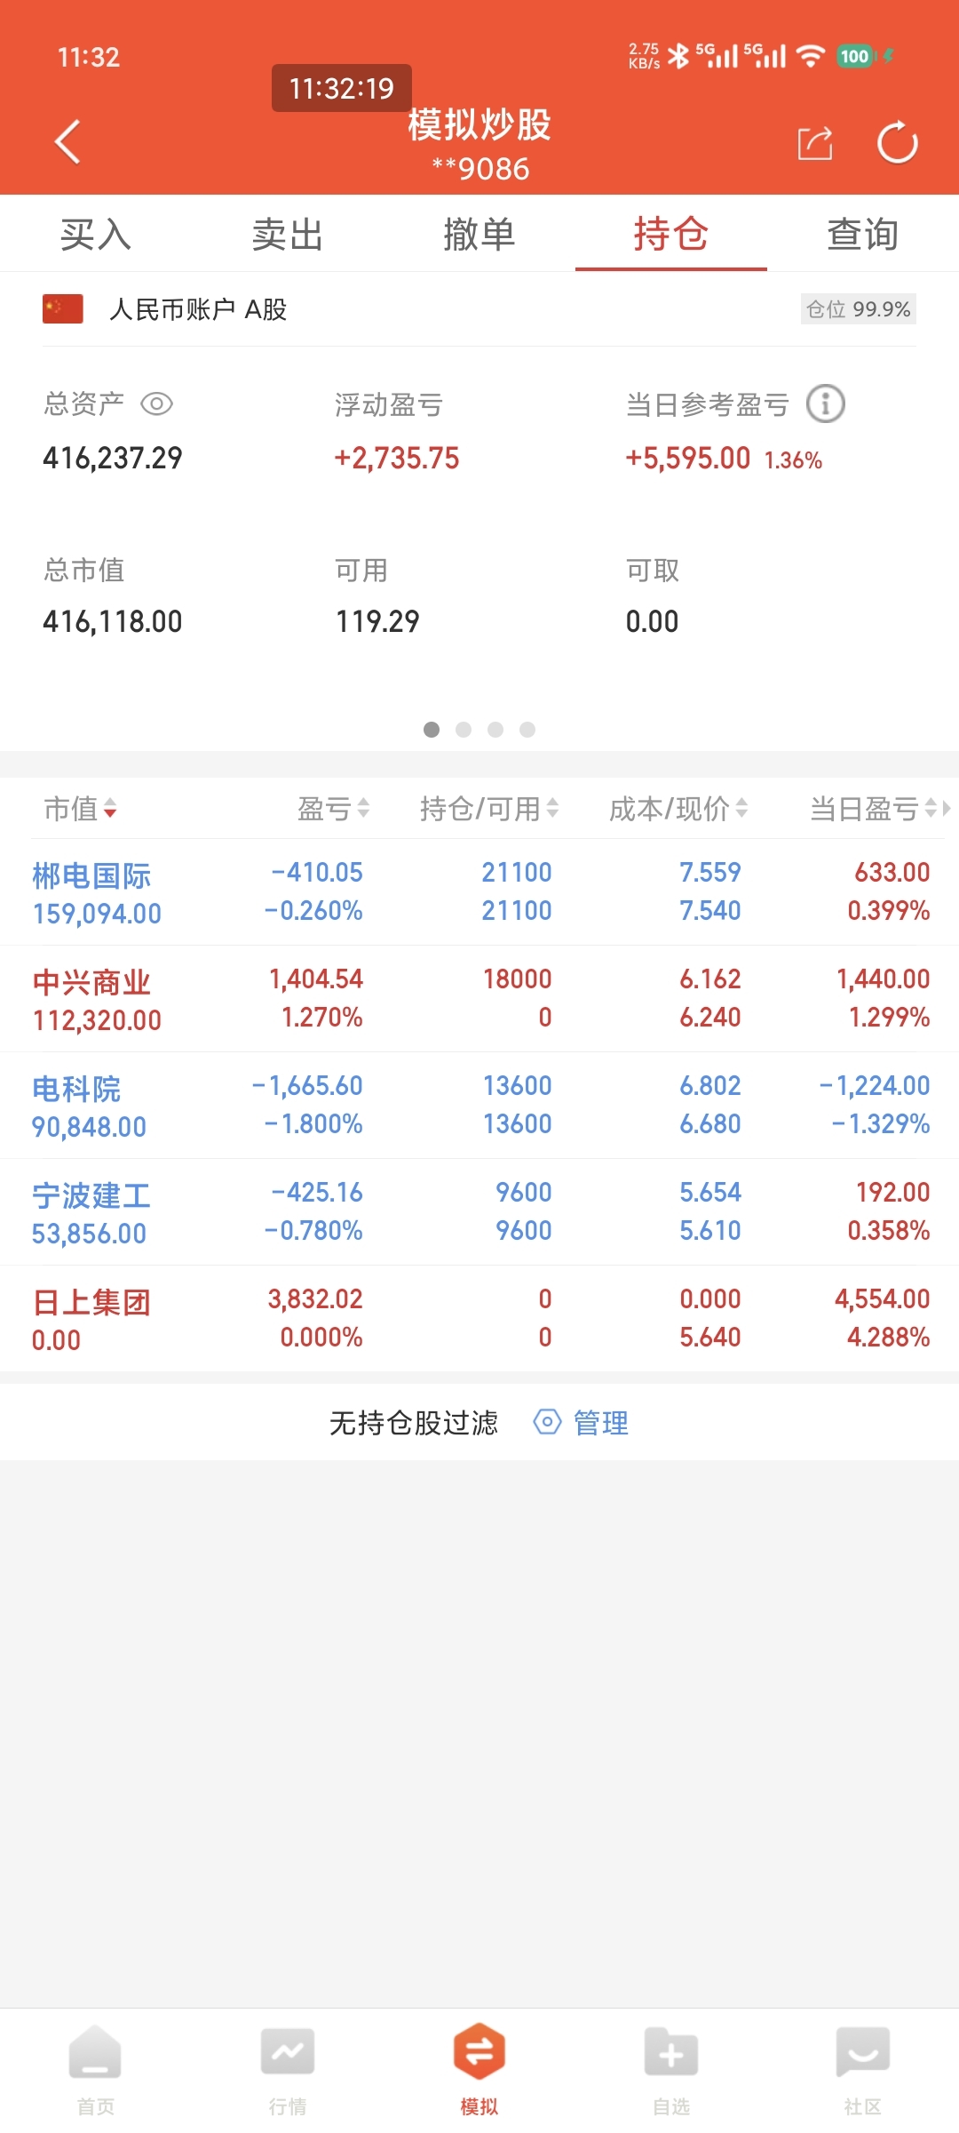
Task: Jump to second account page dot
Action: 464,730
